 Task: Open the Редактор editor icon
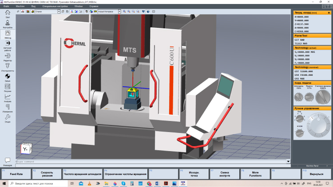pos(8,56)
